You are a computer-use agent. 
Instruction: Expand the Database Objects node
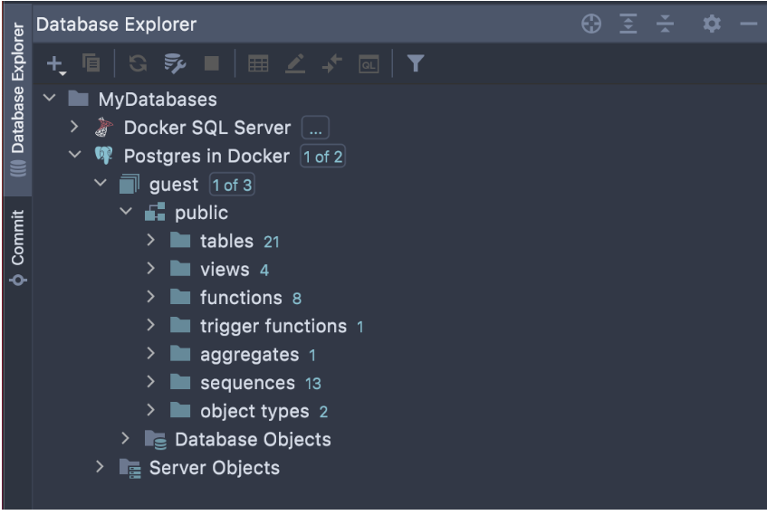(x=125, y=439)
